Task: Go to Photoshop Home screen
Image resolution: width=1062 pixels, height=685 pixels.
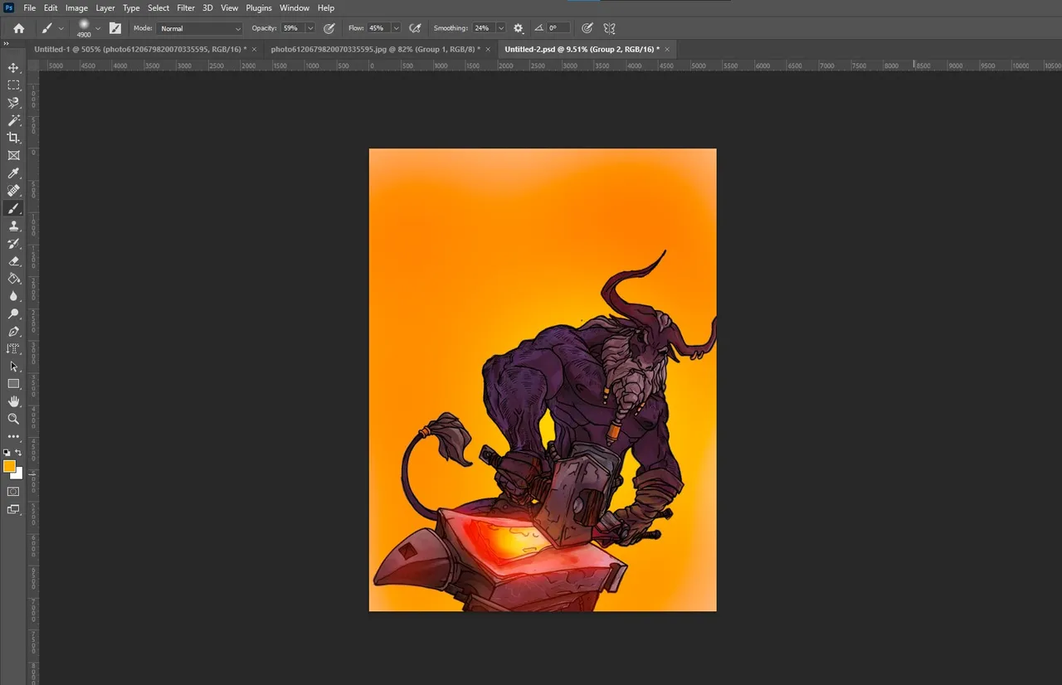Action: (18, 28)
